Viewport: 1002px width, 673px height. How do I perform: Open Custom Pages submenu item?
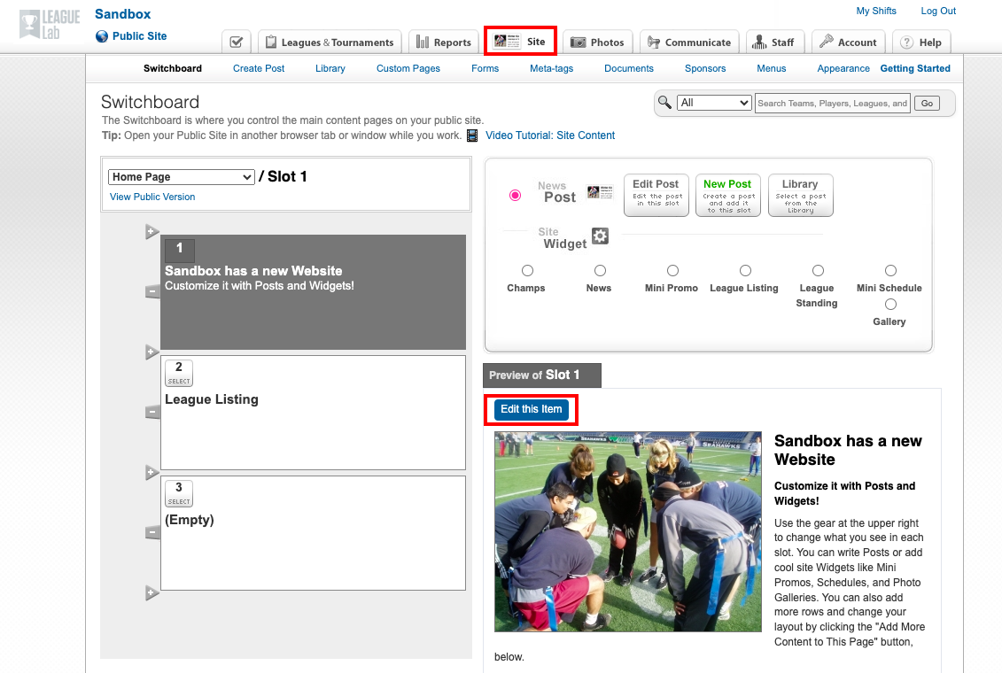coord(408,68)
